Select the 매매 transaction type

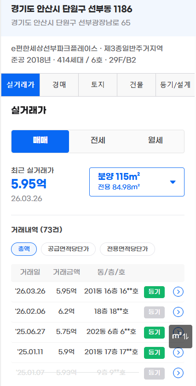click(x=40, y=141)
